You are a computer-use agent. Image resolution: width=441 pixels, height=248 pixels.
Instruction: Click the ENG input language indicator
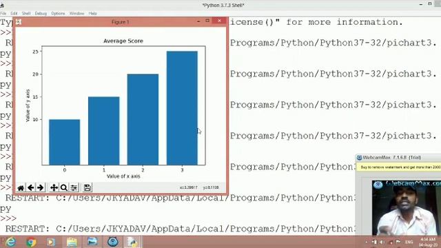click(409, 242)
